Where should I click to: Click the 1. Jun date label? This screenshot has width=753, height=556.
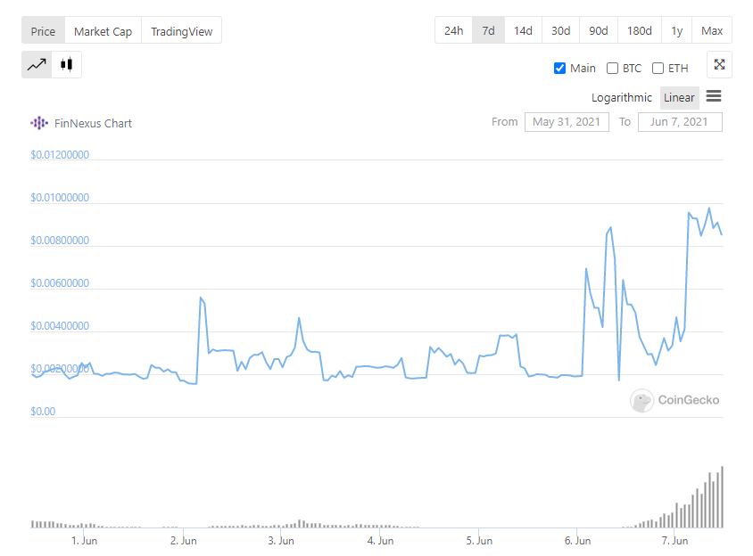85,541
